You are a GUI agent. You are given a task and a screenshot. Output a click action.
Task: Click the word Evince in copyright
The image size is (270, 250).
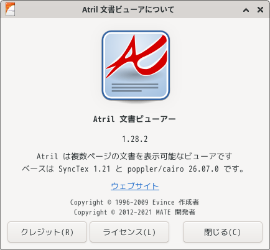164,202
